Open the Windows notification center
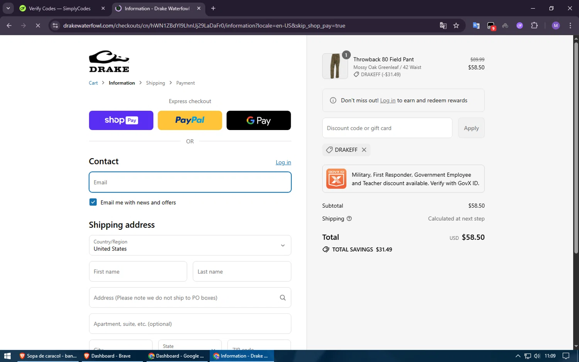This screenshot has height=362, width=579. [x=566, y=356]
